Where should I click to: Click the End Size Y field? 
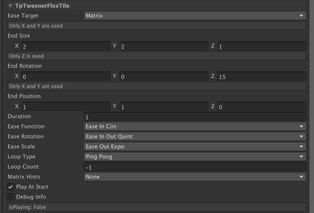(x=164, y=46)
